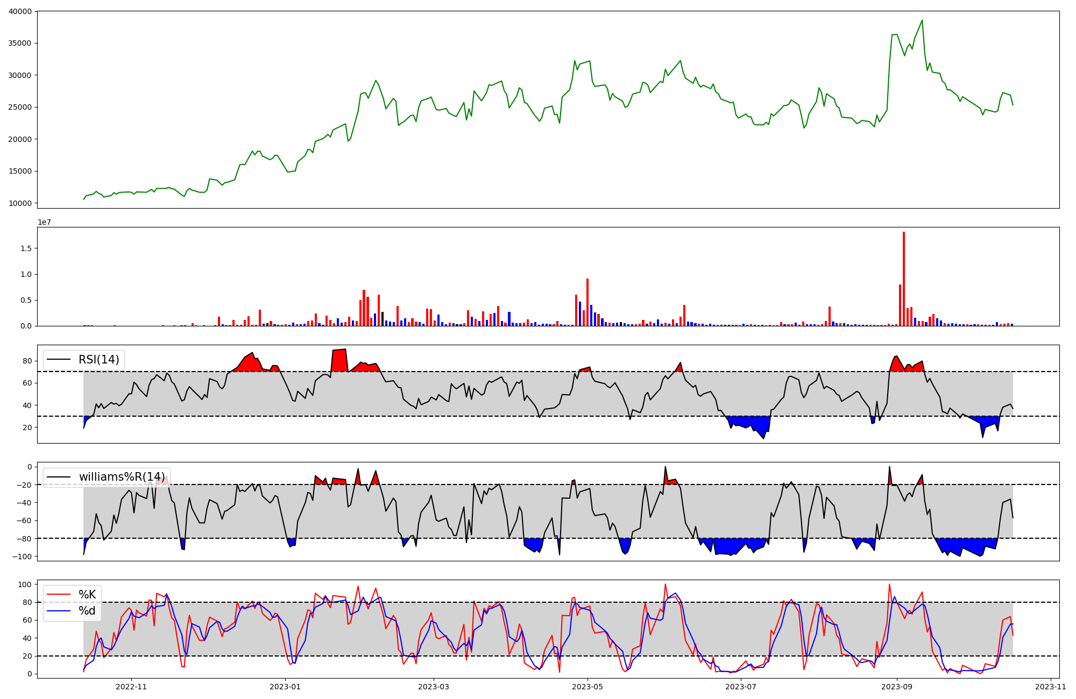The image size is (1076, 699).
Task: Click the red %K legend line sample
Action: 59,595
